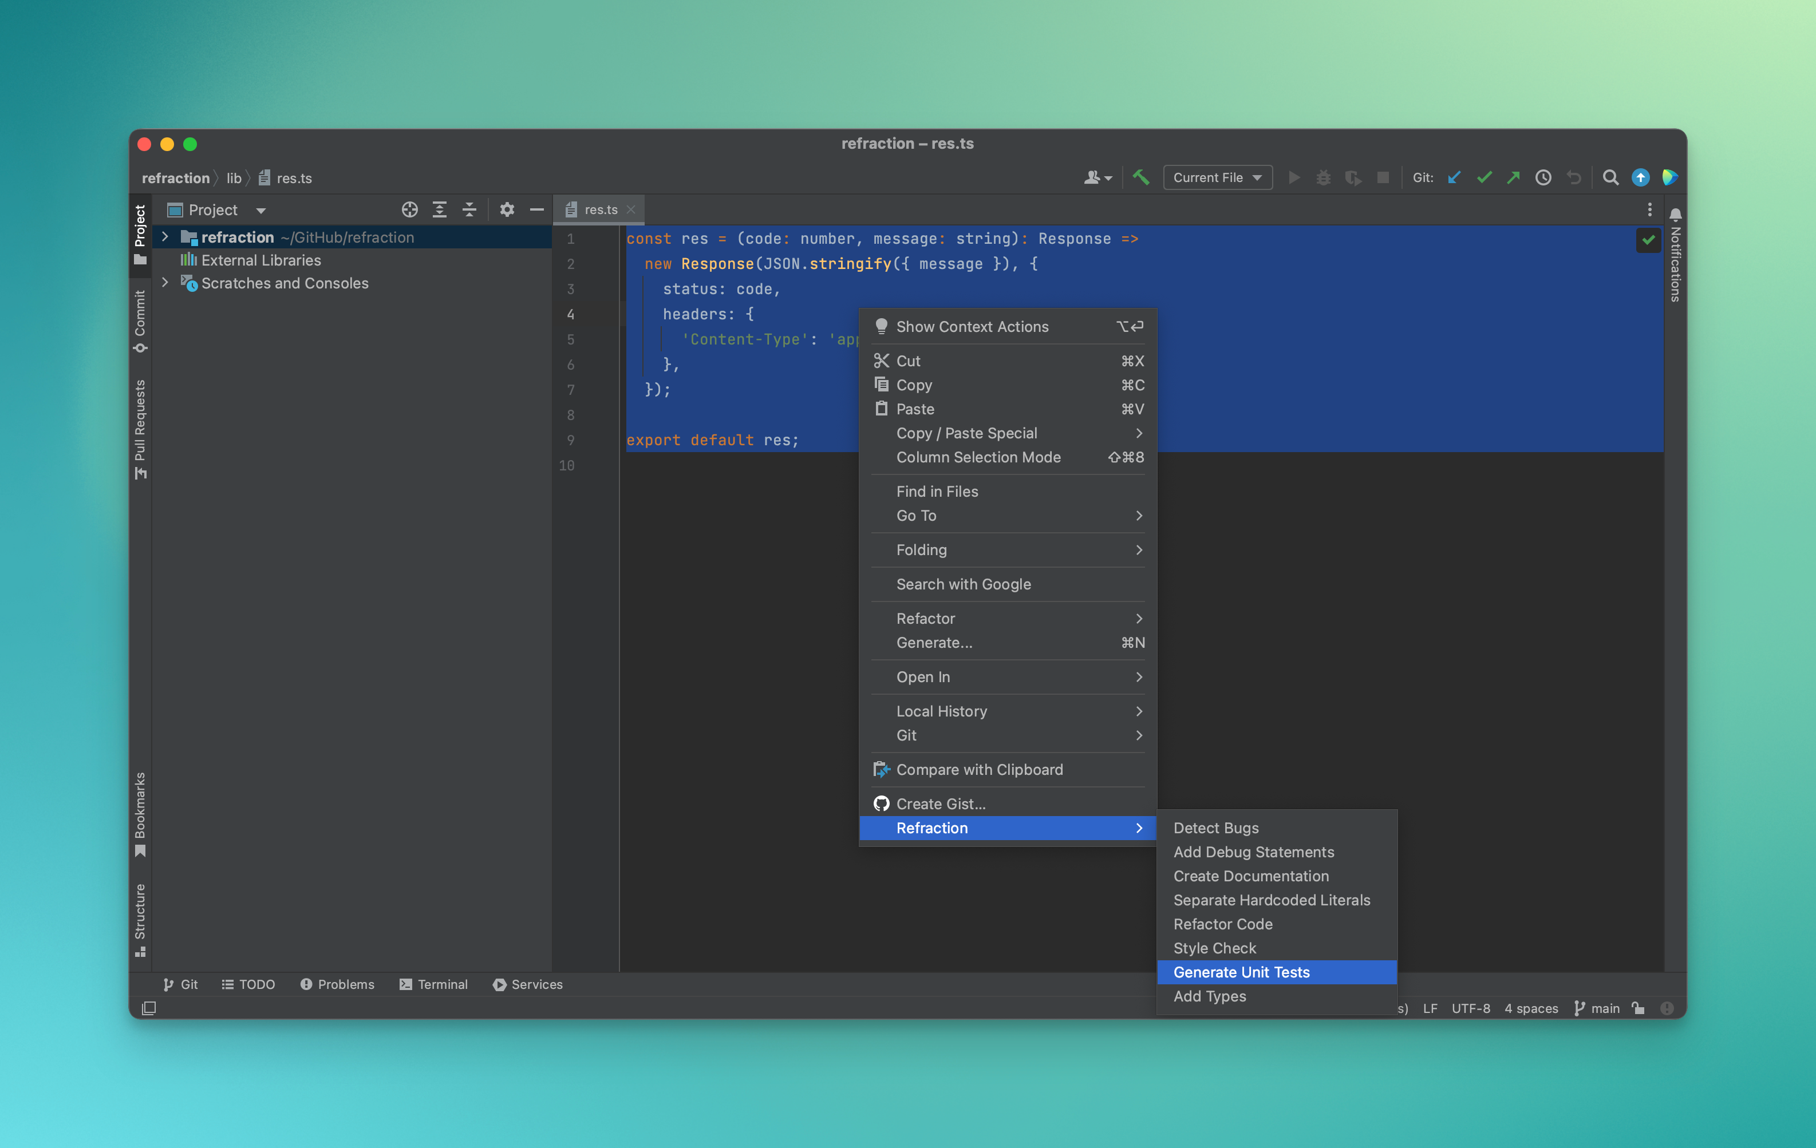Click the UTF-8 encoding status entry
The height and width of the screenshot is (1148, 1816).
[1471, 1008]
